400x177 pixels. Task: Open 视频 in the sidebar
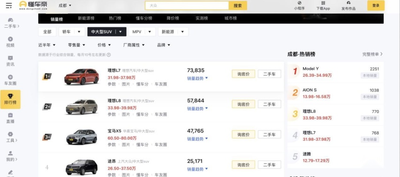tap(10, 42)
